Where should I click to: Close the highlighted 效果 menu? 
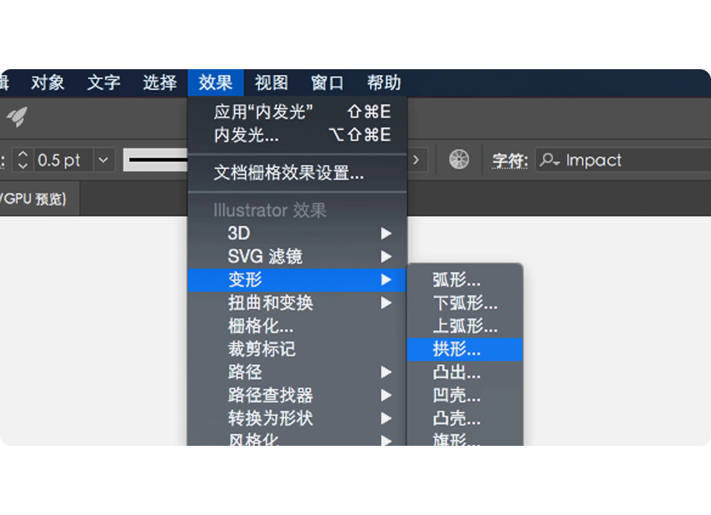pyautogui.click(x=215, y=83)
